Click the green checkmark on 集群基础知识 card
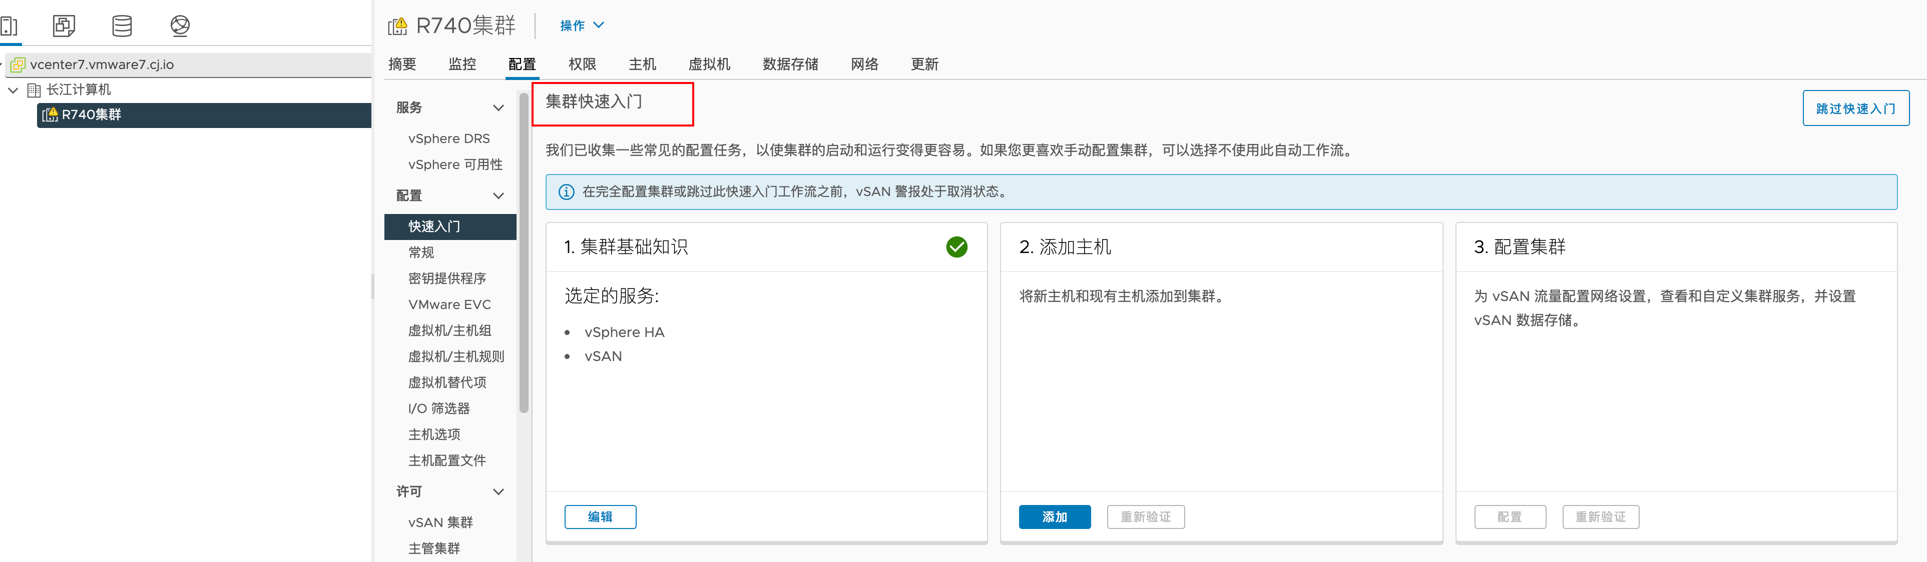The image size is (1927, 562). pos(956,246)
